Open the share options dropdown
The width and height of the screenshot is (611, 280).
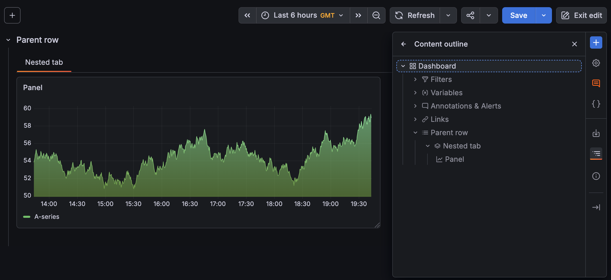click(489, 15)
